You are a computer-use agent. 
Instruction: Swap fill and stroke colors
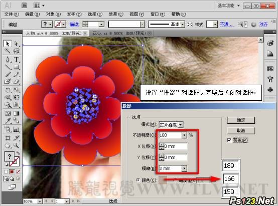pos(18,153)
